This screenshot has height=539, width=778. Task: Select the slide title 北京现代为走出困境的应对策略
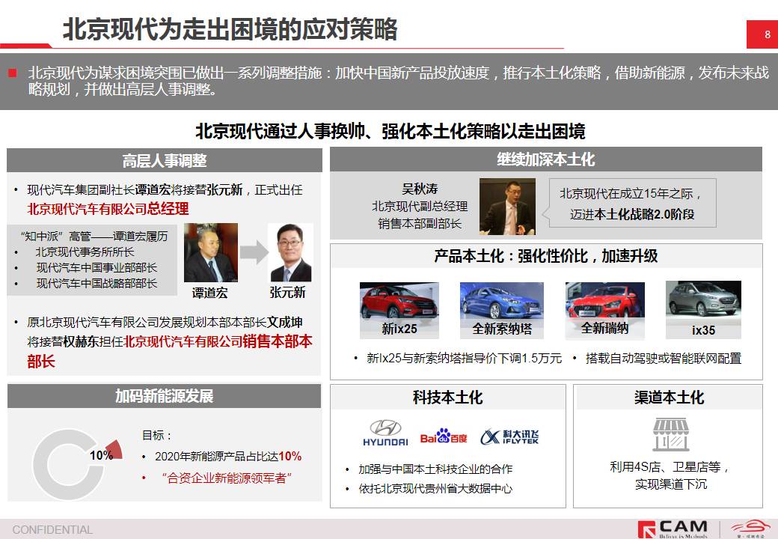[x=230, y=28]
